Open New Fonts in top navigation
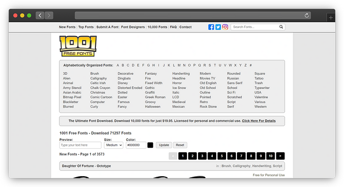Image resolution: width=344 pixels, height=187 pixels. click(67, 27)
